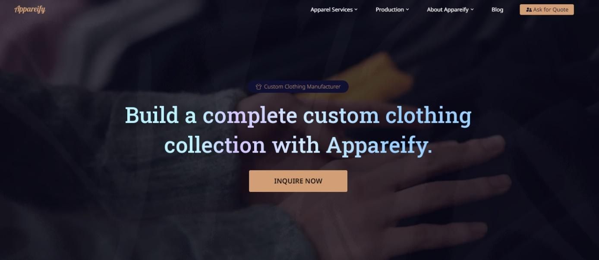Click the Ask for Quote button

(x=547, y=9)
